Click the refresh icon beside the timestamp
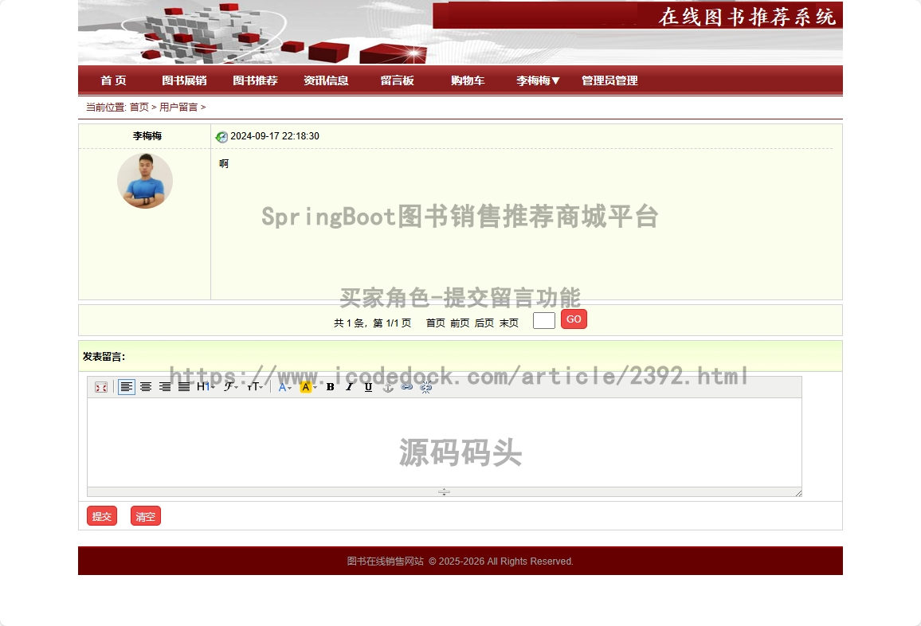Viewport: 921px width, 626px height. pyautogui.click(x=221, y=137)
